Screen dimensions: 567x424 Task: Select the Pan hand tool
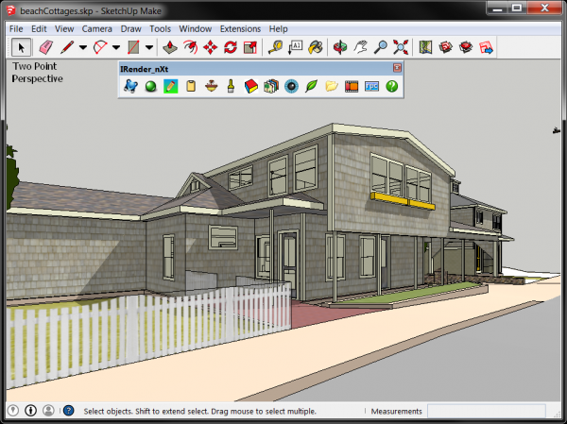click(360, 46)
